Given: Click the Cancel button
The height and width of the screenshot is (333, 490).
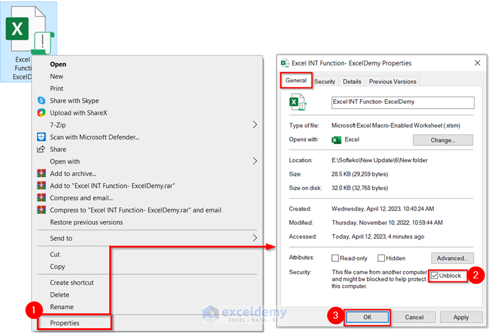Looking at the screenshot, I should [414, 317].
